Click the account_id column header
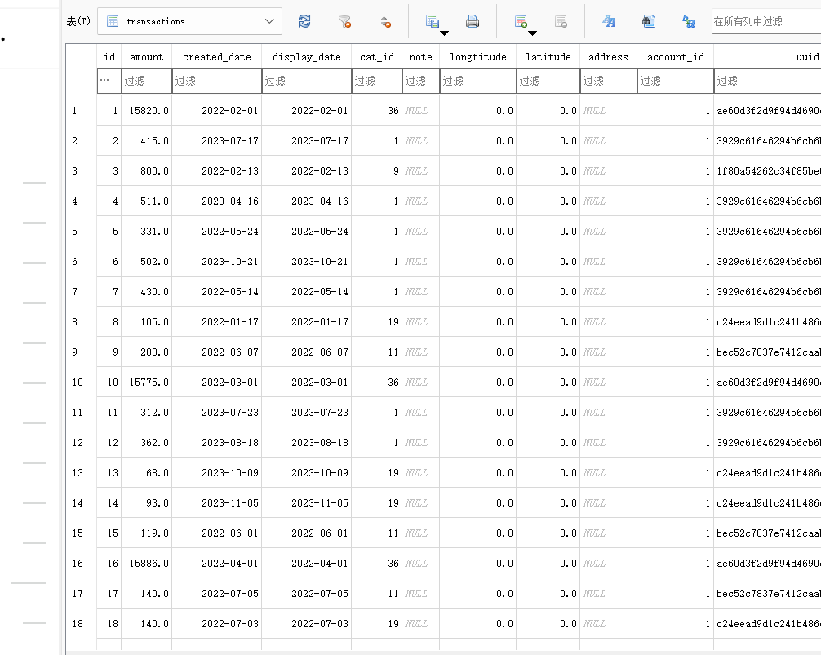821x655 pixels. click(676, 56)
